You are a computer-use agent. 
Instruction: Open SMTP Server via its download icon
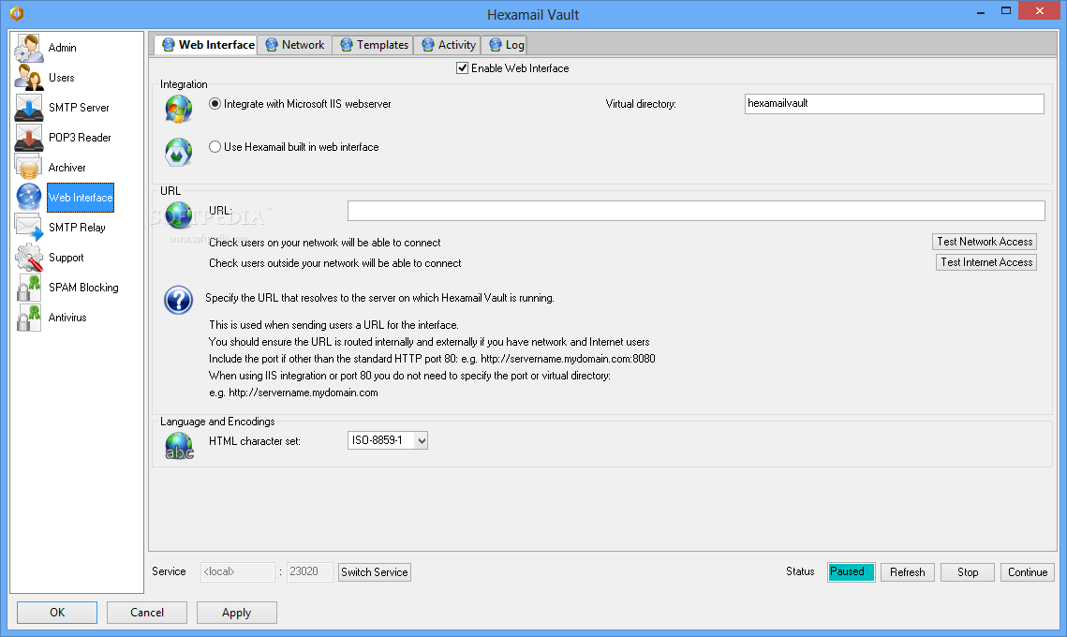click(29, 108)
